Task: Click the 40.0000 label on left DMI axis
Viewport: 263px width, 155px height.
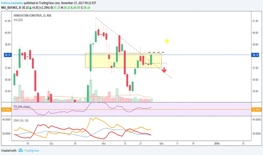Action: pos(6,119)
